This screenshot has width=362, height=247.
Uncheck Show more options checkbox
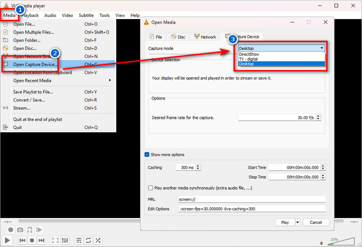[147, 154]
